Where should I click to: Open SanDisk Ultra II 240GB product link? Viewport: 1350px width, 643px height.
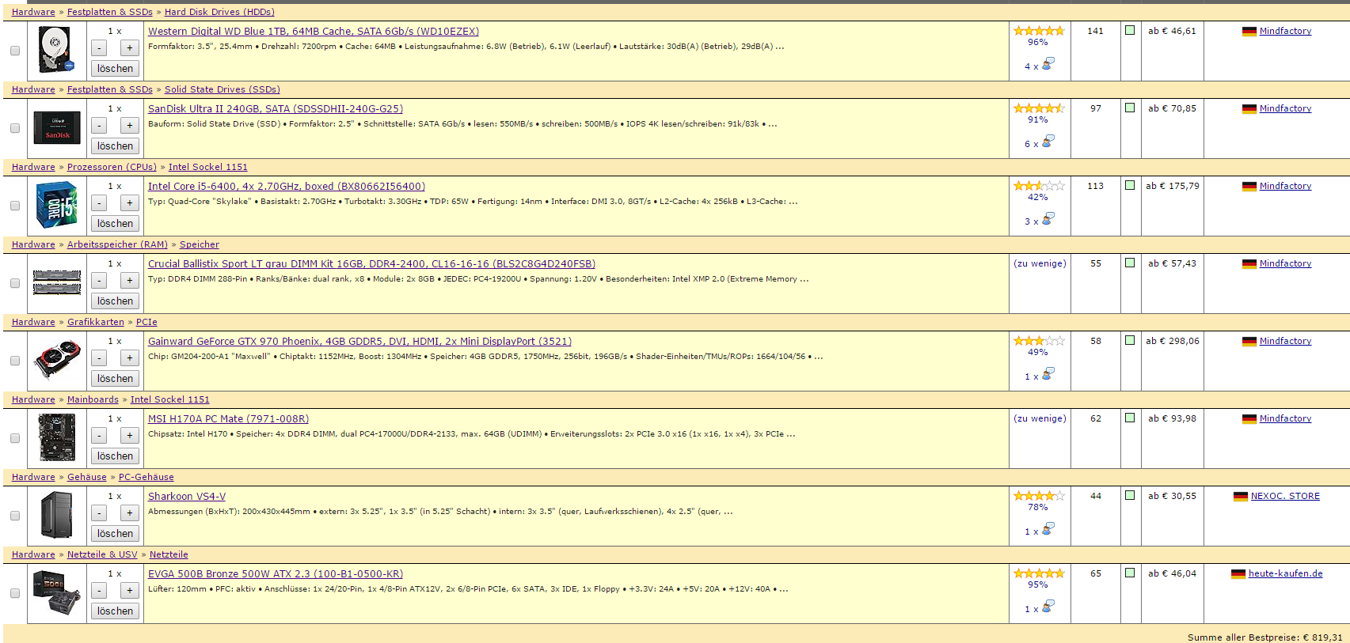pyautogui.click(x=276, y=109)
